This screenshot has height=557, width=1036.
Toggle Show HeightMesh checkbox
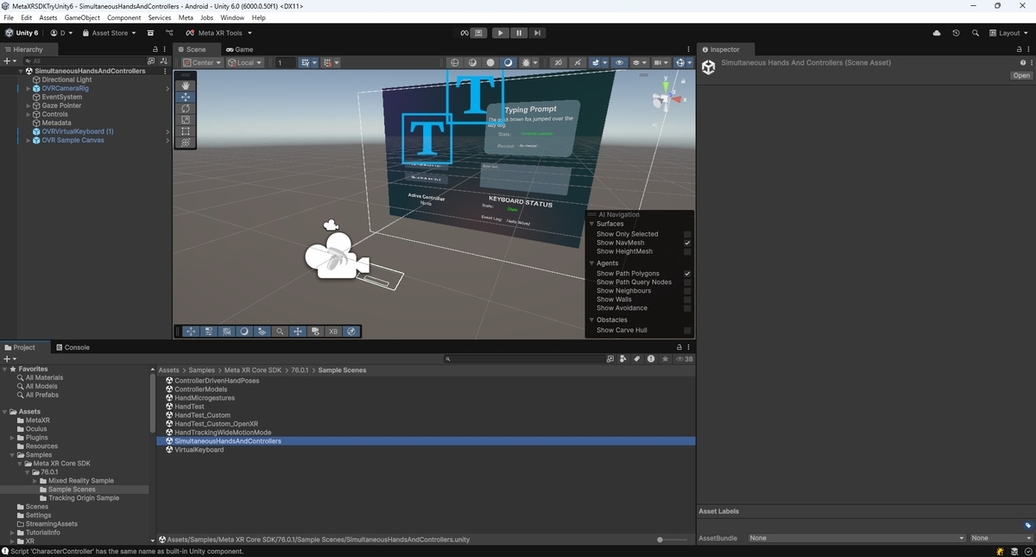click(687, 251)
